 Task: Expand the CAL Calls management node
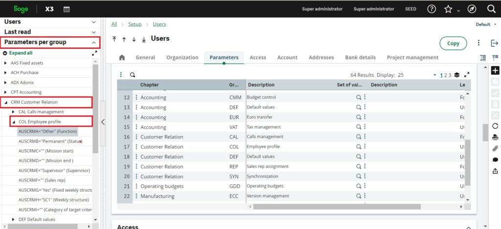(13, 112)
